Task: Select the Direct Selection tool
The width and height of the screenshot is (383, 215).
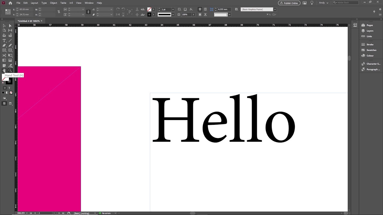Action: tap(10, 26)
